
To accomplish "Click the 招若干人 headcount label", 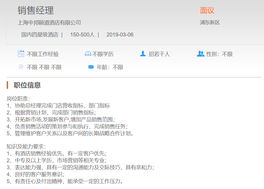I will click(159, 54).
